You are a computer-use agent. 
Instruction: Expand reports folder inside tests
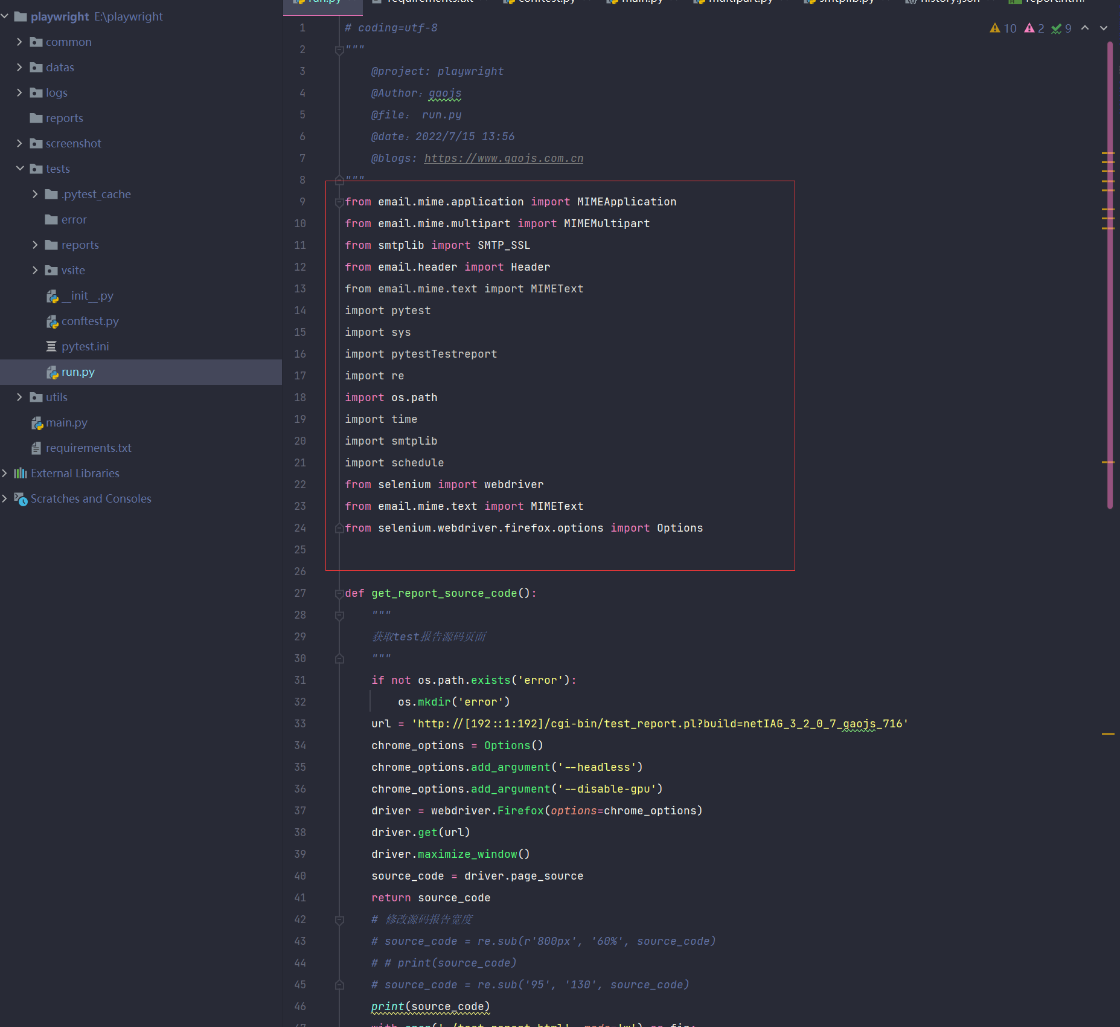(x=35, y=245)
